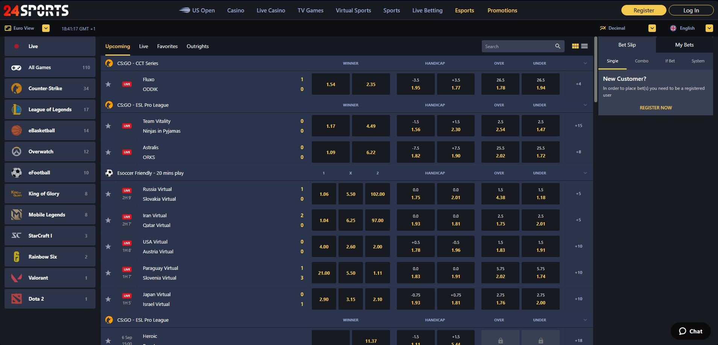Image resolution: width=718 pixels, height=345 pixels.
Task: Click the Euro View layout icon
Action: (8, 28)
